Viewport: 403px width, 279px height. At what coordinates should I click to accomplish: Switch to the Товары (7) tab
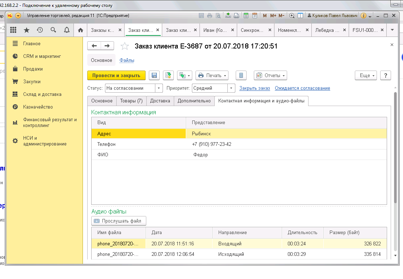pyautogui.click(x=131, y=101)
